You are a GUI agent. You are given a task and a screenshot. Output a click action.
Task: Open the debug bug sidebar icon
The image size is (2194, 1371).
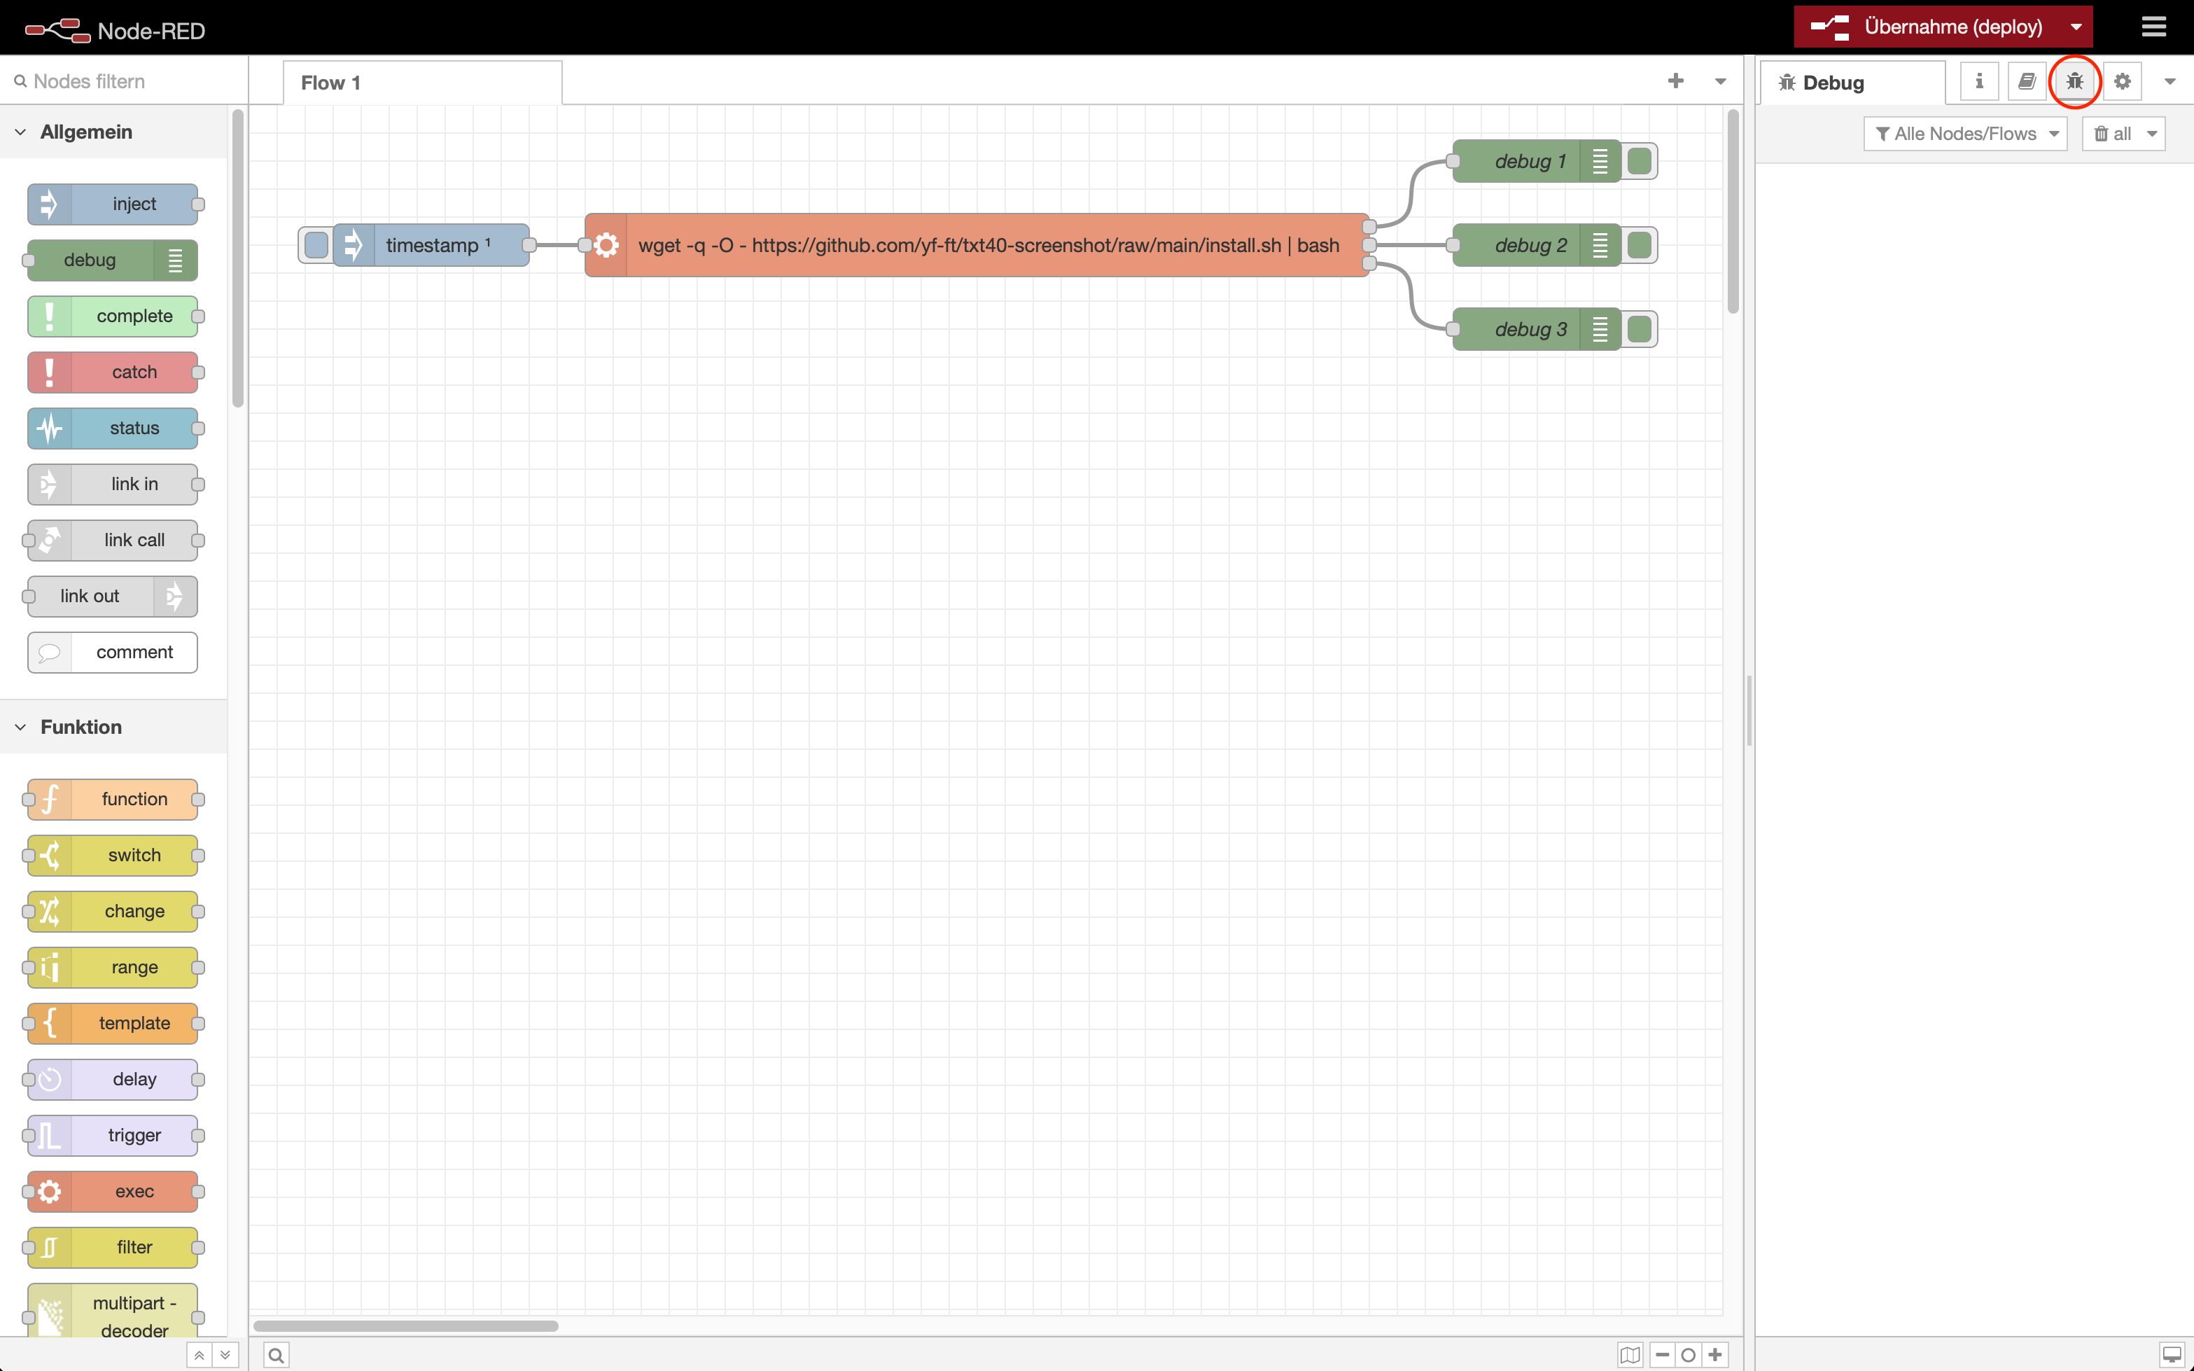click(x=2074, y=82)
